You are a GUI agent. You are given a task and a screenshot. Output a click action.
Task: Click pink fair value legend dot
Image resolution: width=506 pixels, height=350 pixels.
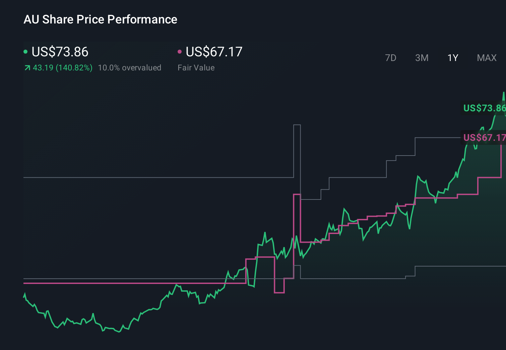[180, 52]
